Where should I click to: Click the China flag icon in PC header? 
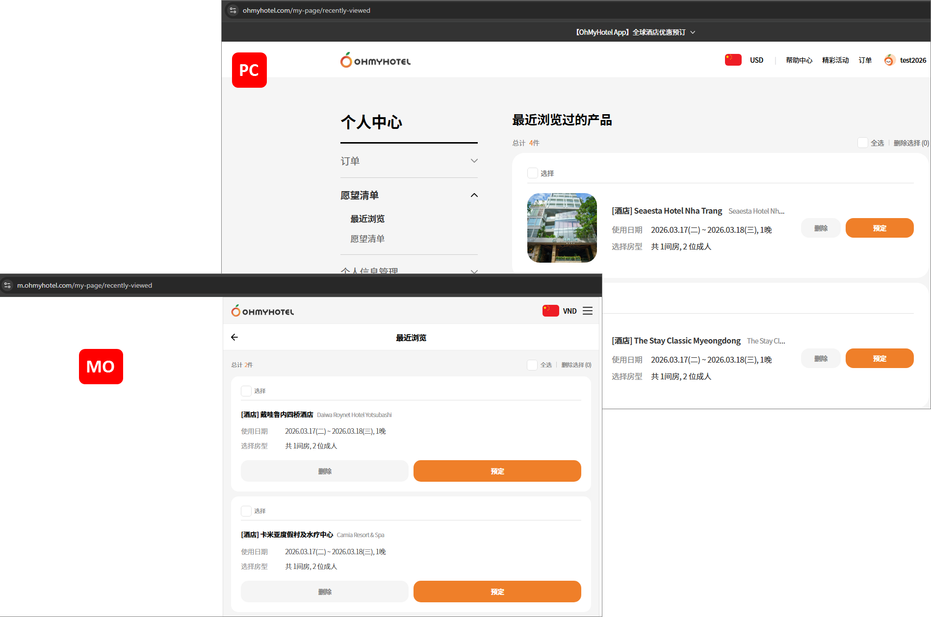tap(733, 60)
